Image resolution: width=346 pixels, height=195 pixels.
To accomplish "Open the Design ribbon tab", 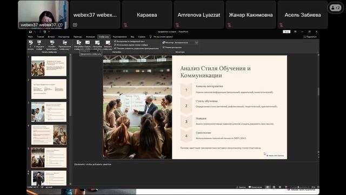I will click(64, 37).
